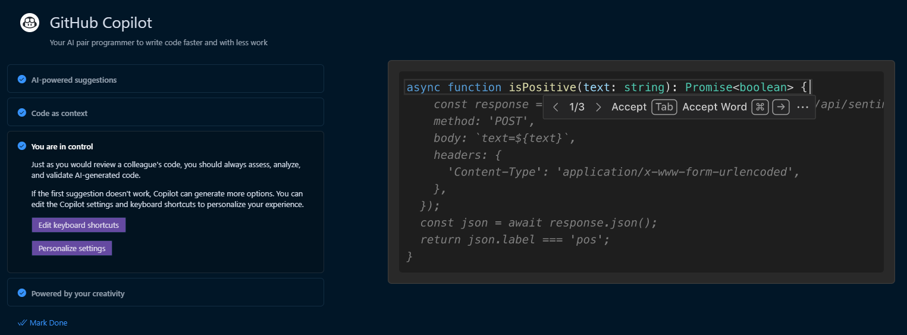Viewport: 907px width, 335px height.
Task: Click the command key symbol badge
Action: (x=760, y=107)
